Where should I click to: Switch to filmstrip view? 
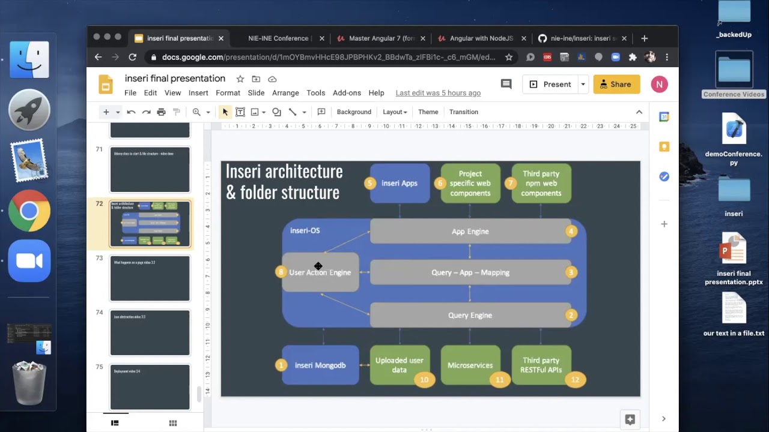tap(115, 423)
